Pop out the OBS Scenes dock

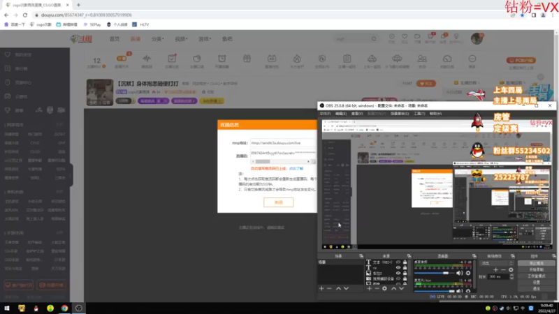click(x=361, y=256)
